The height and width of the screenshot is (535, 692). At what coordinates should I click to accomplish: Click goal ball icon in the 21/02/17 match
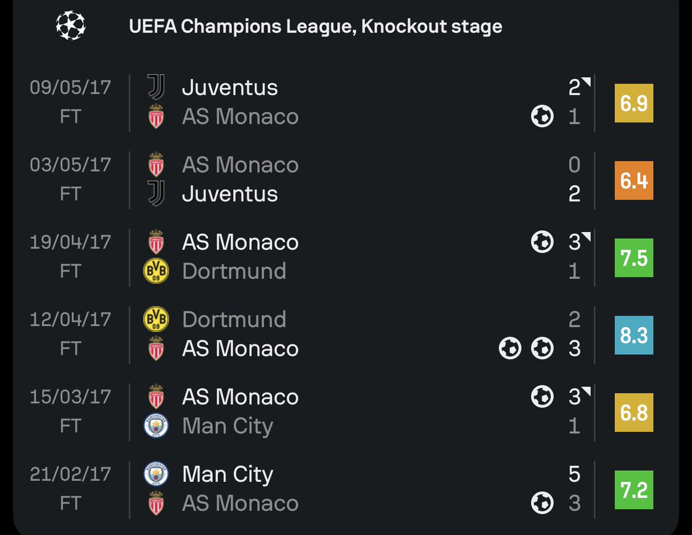click(542, 503)
